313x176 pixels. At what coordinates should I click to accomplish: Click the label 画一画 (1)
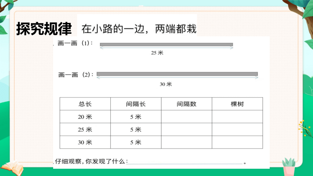[75, 43]
